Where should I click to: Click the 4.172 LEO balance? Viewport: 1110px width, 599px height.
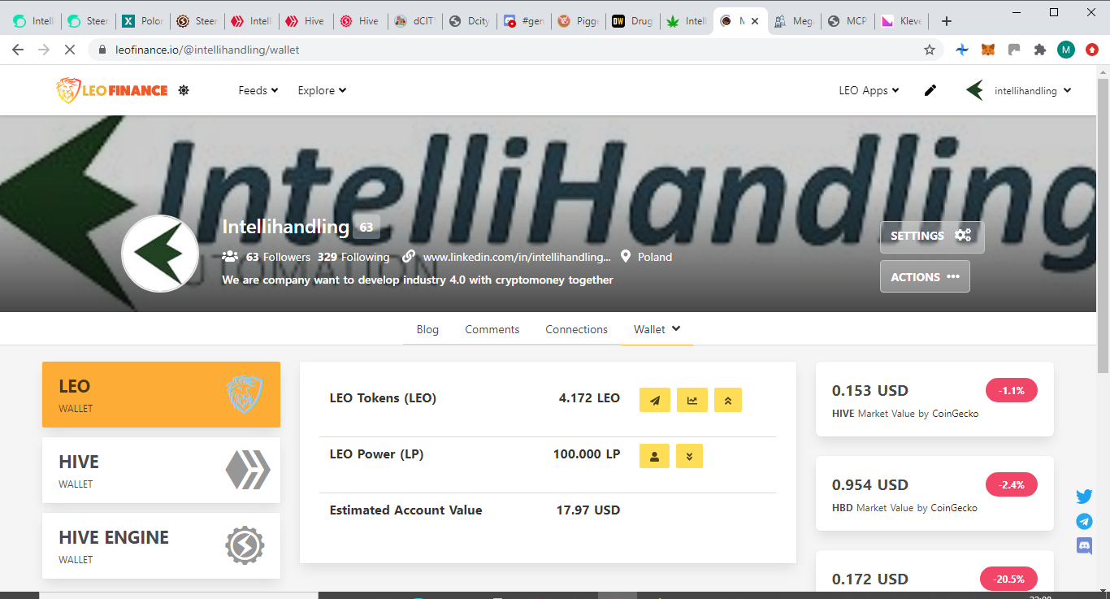(x=589, y=398)
